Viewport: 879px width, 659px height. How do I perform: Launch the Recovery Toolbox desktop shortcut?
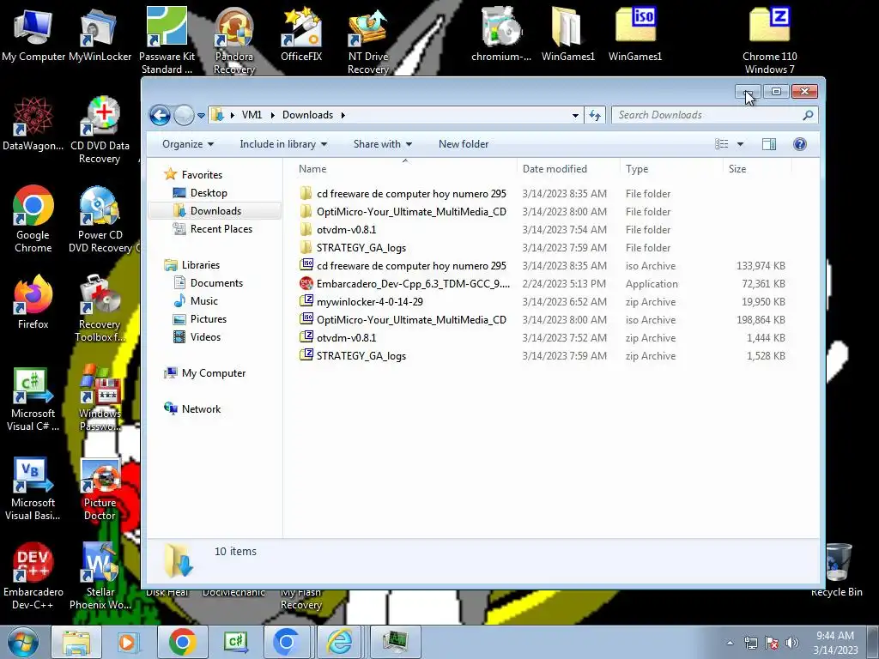(100, 308)
